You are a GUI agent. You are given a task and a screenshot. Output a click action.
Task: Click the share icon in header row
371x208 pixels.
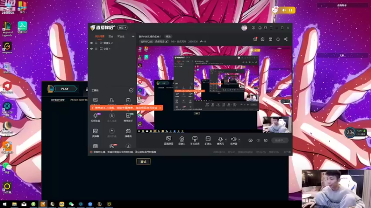tap(286, 39)
